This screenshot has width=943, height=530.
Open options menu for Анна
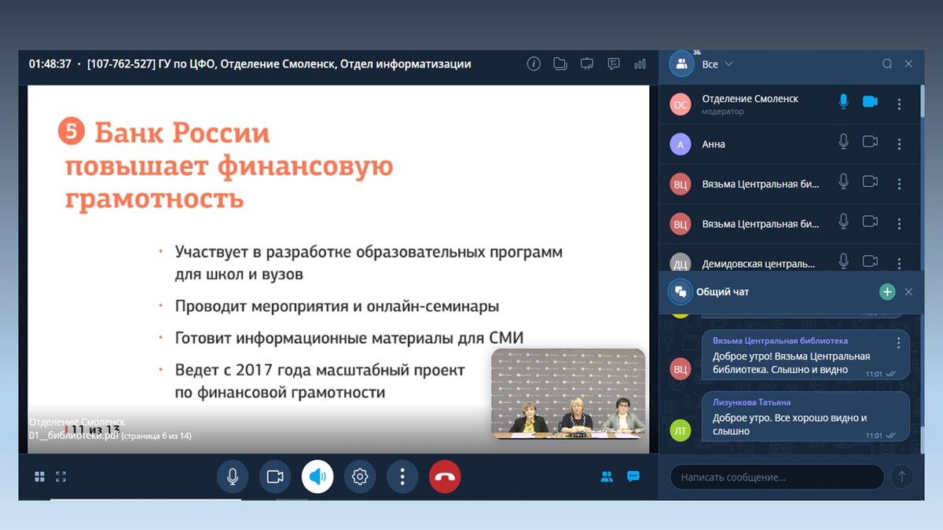(x=899, y=144)
